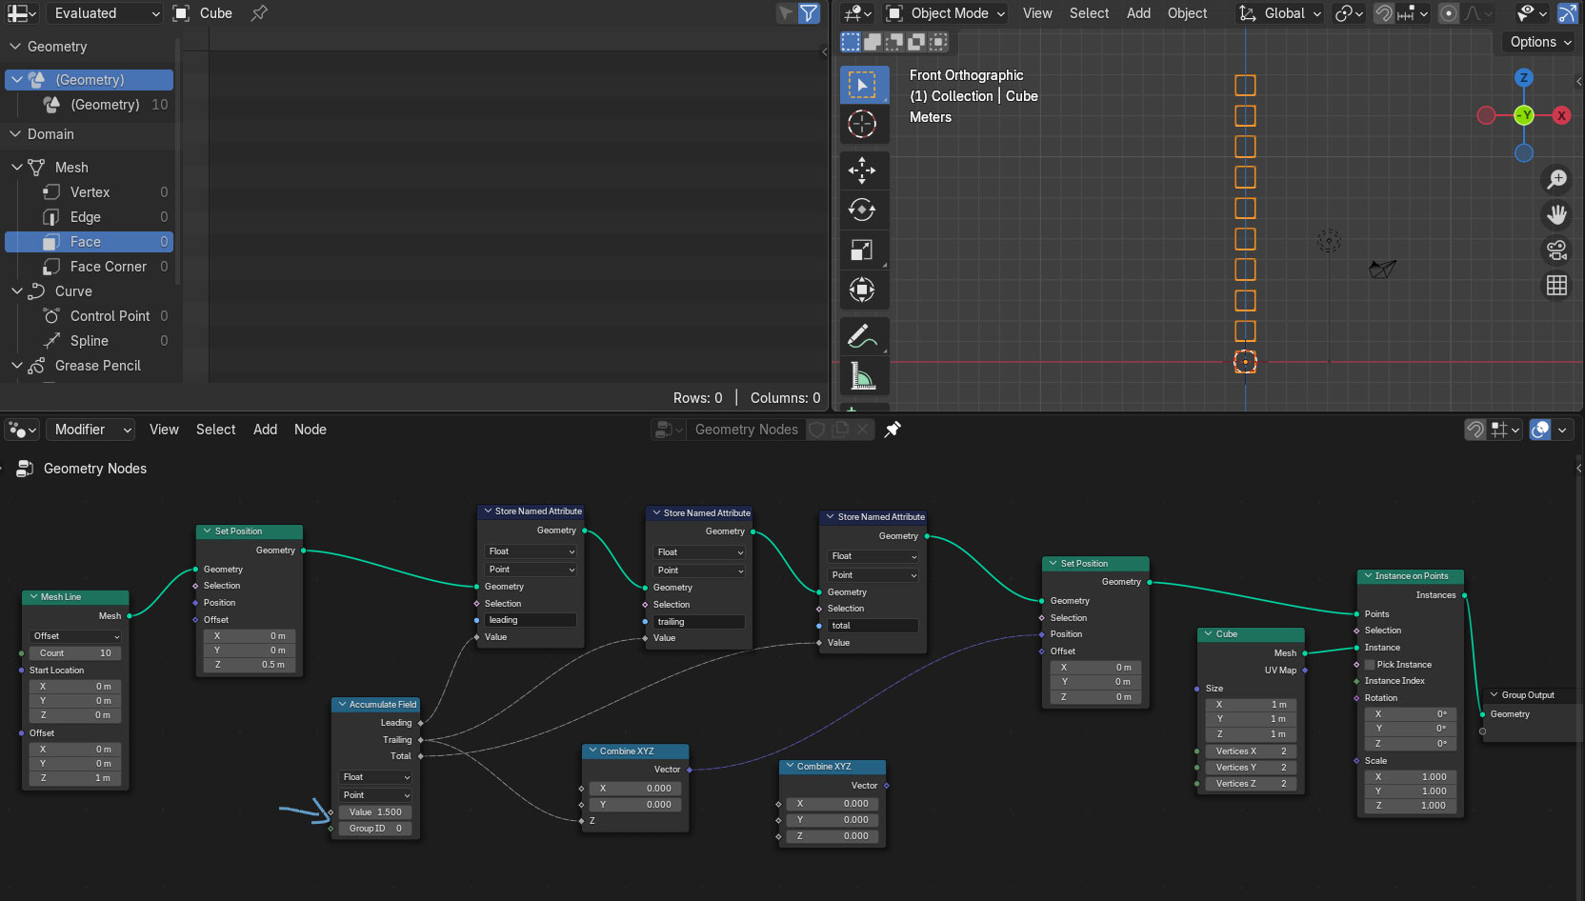Screen dimensions: 1585x901
Task: Toggle camera view icon in viewport
Action: pos(1556,250)
